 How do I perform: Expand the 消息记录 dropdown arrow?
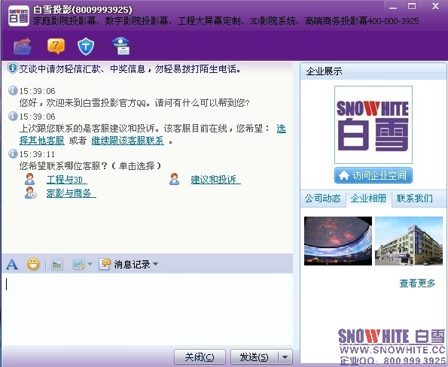point(155,264)
